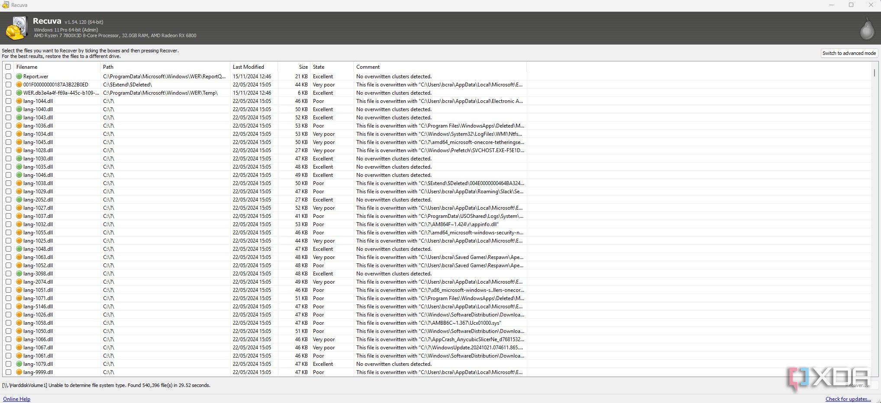
Task: Click the Recuva title bar app icon
Action: (5, 5)
